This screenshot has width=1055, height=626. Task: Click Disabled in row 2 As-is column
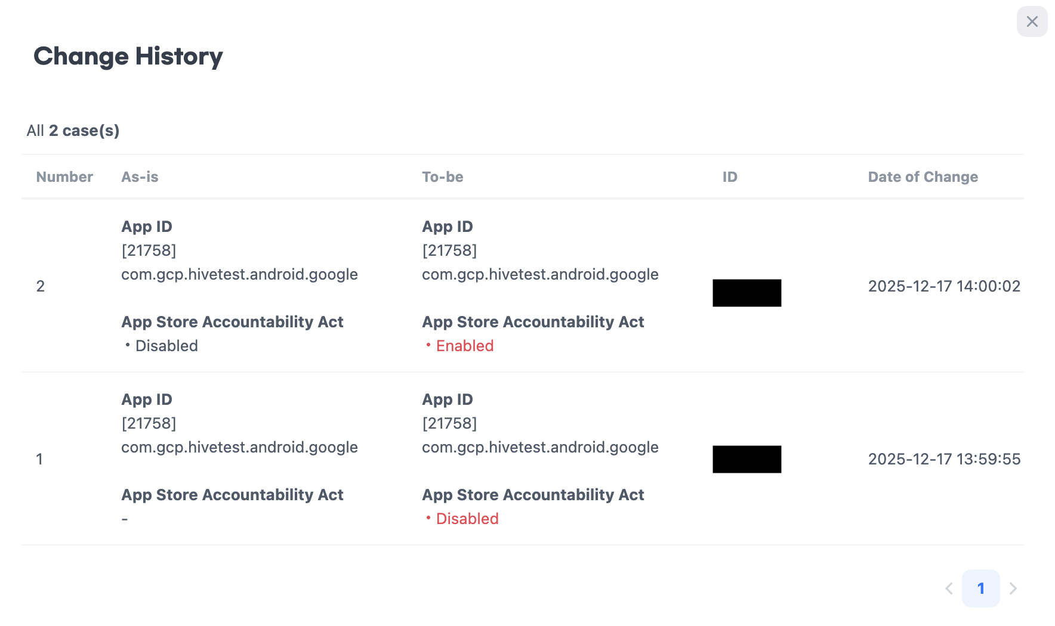coord(166,346)
